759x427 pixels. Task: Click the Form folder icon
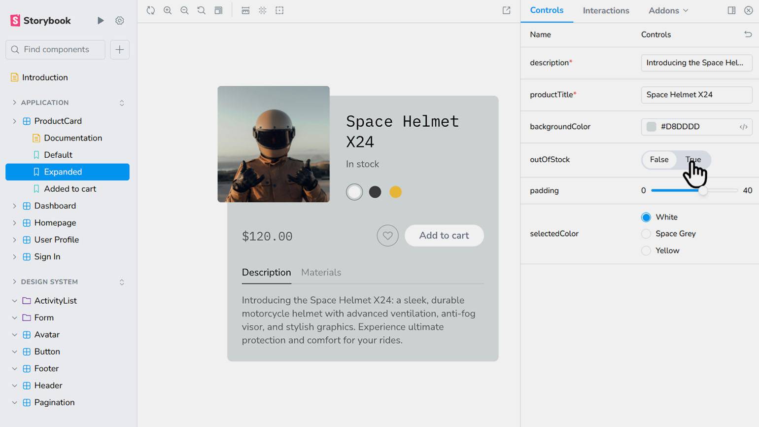pyautogui.click(x=27, y=318)
